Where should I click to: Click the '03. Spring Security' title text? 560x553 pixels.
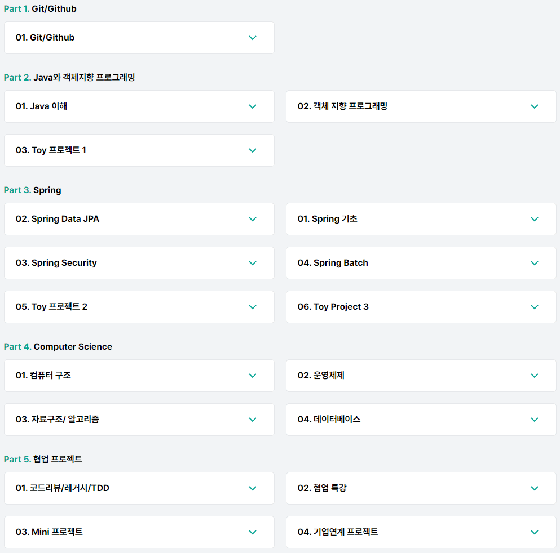(56, 263)
